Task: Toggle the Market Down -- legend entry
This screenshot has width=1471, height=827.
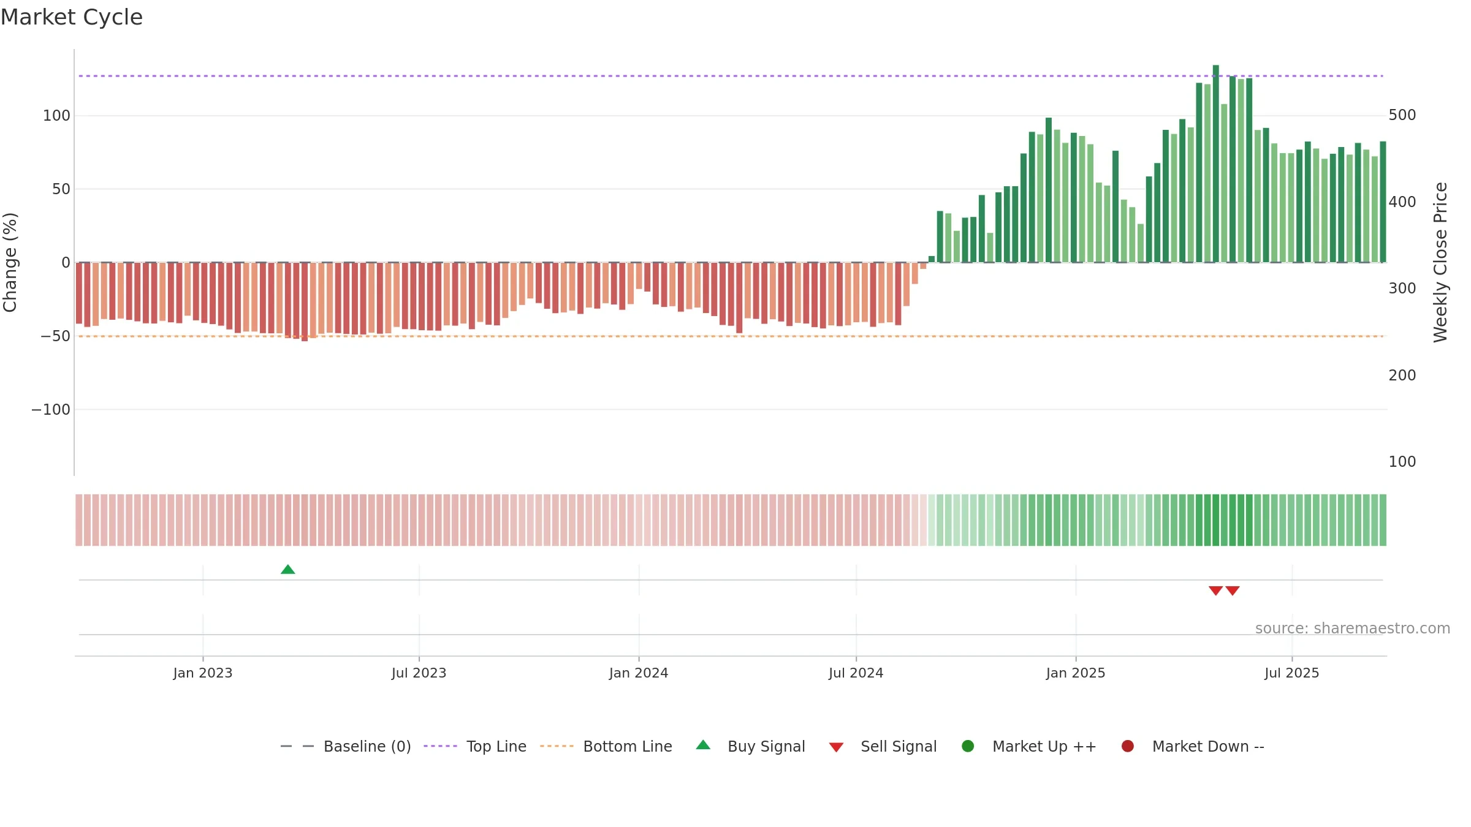Action: [x=1193, y=746]
